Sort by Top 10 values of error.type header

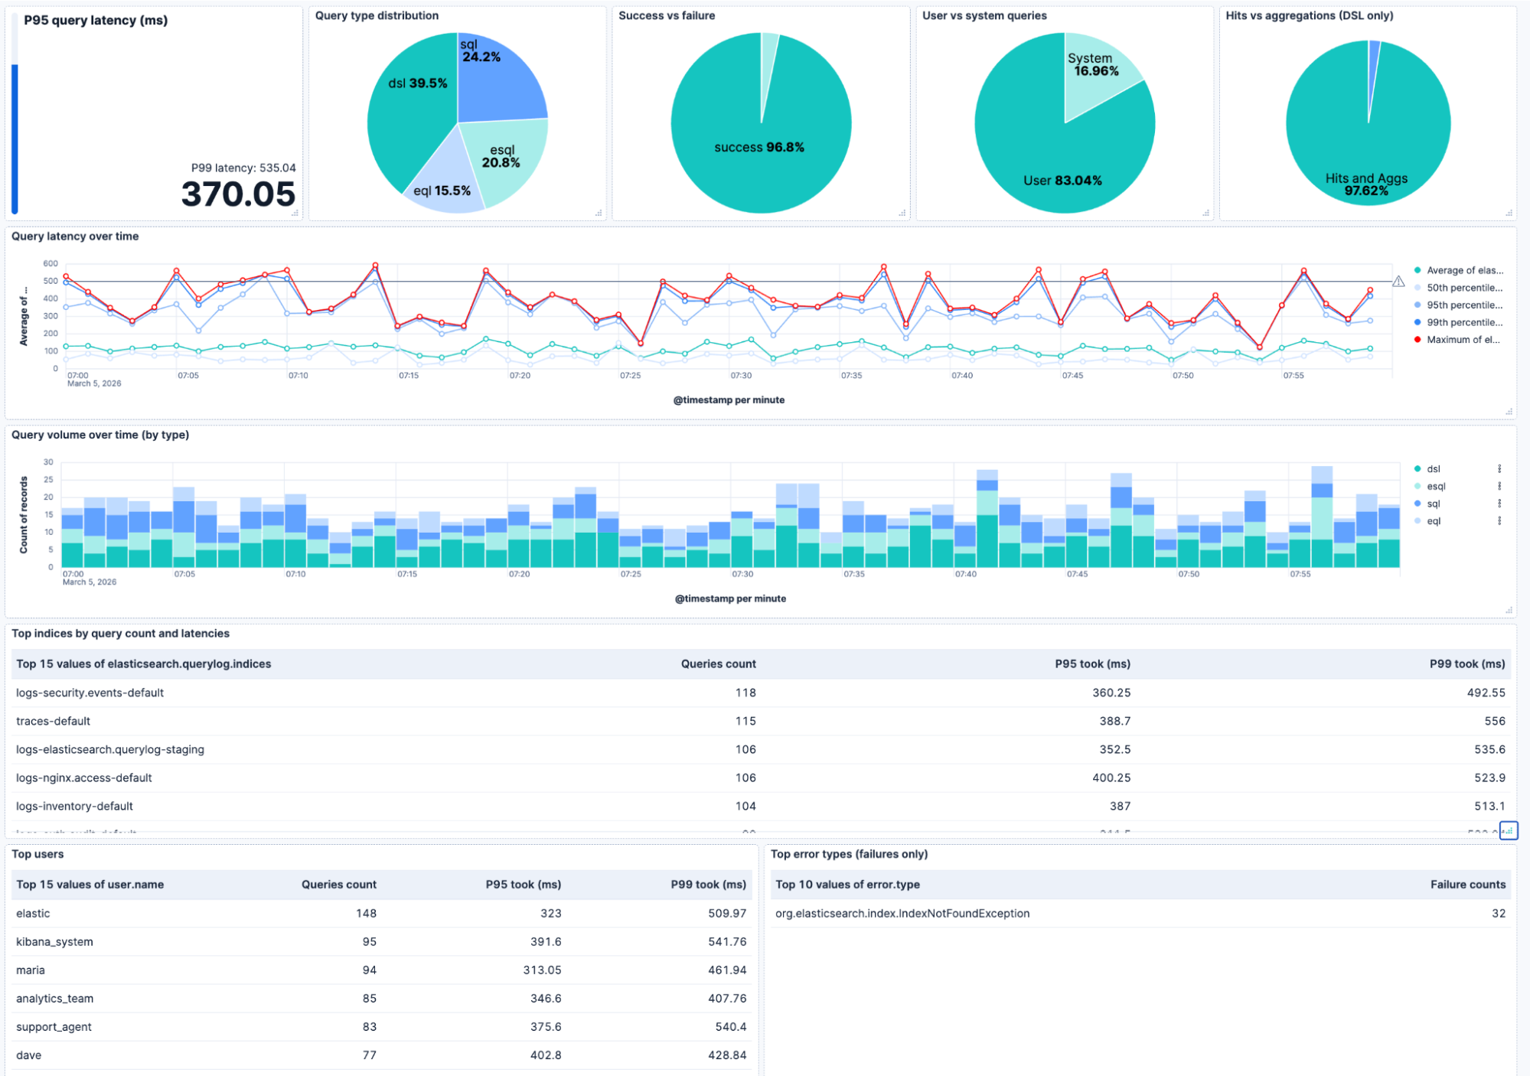coord(847,884)
